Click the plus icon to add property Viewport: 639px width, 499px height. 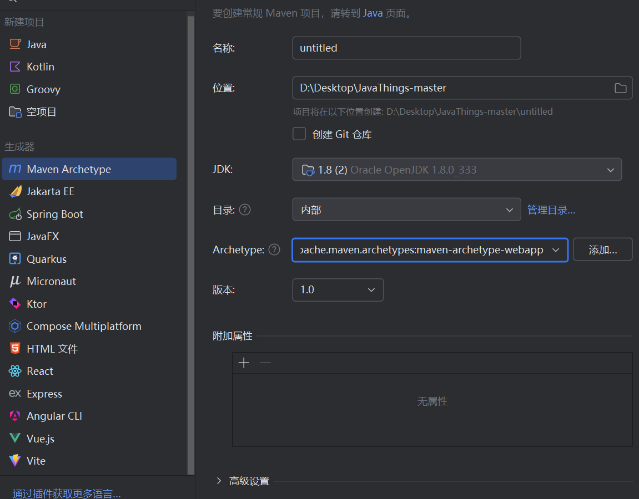[x=244, y=363]
